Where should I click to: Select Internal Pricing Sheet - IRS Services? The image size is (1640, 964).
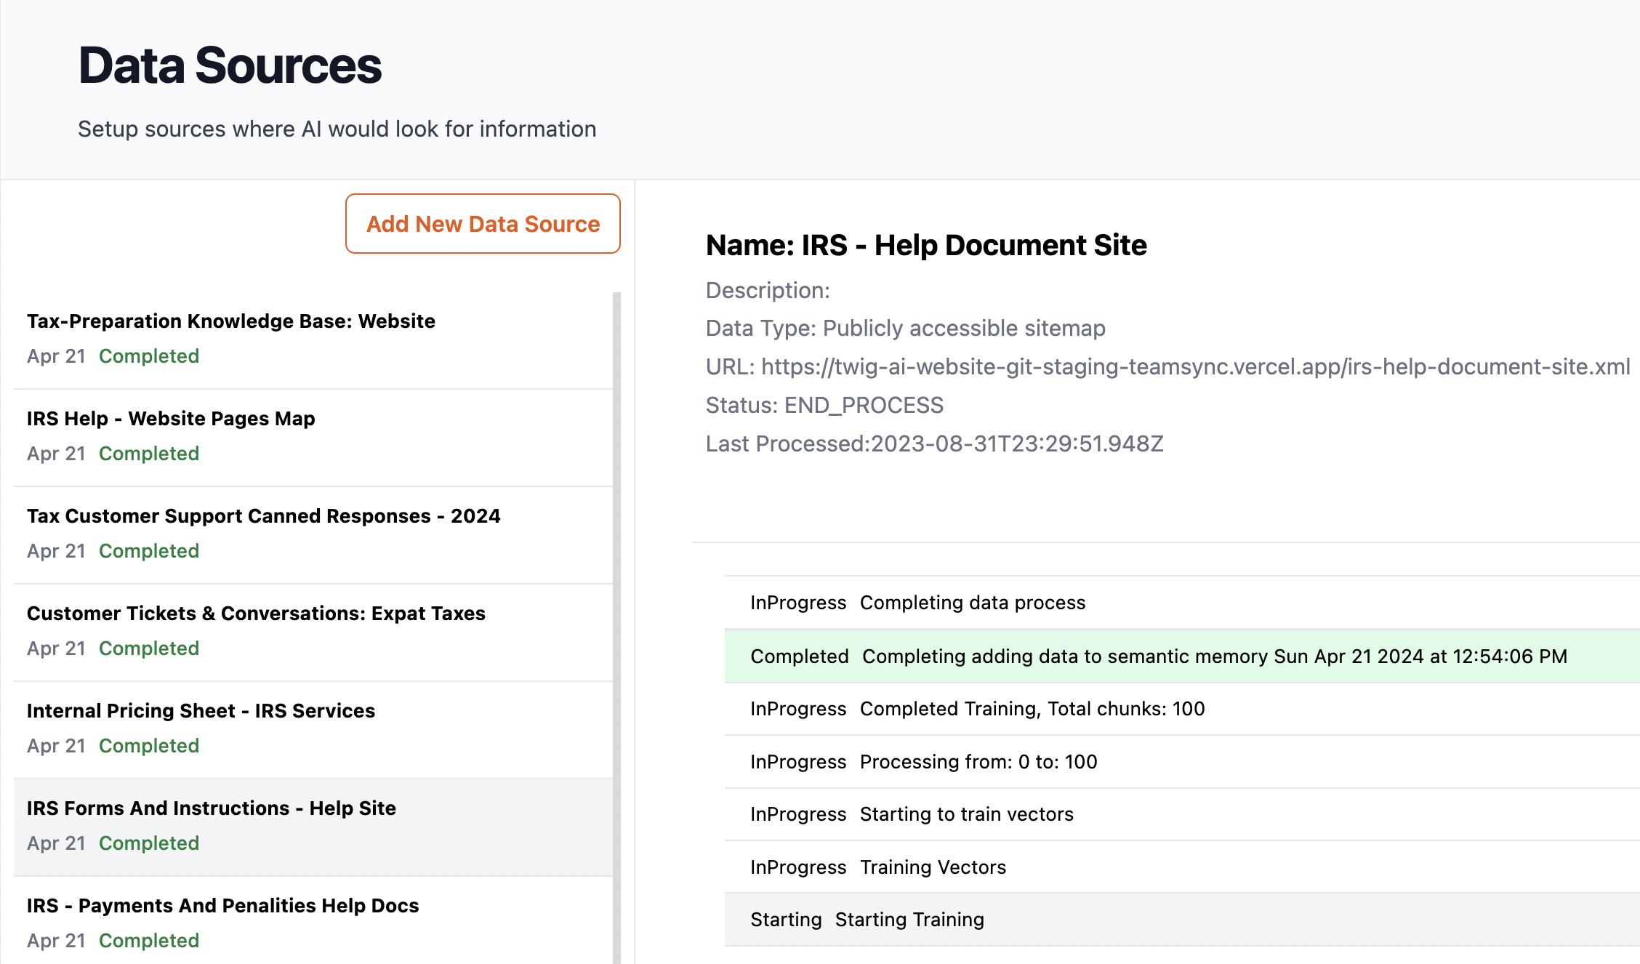coord(313,730)
